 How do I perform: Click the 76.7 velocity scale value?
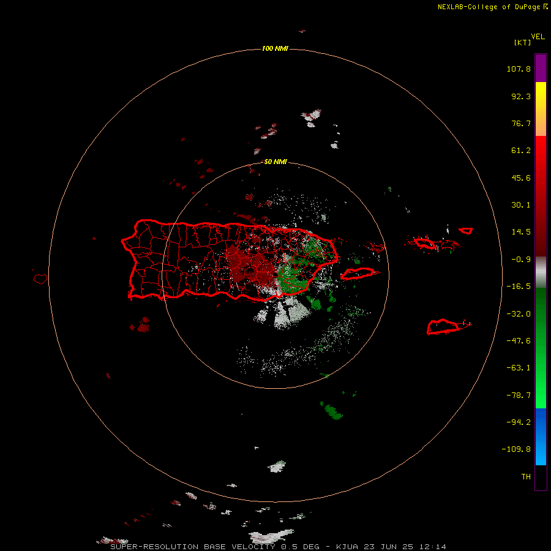(521, 123)
